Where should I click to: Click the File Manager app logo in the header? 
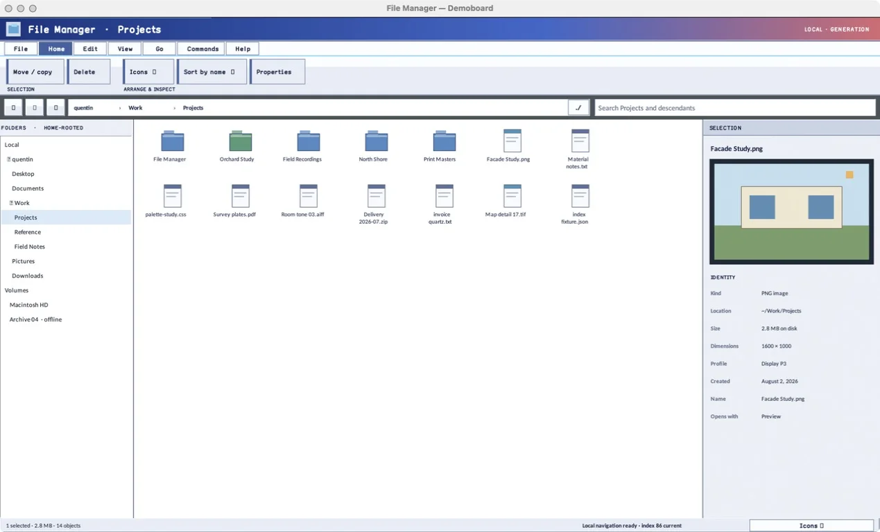(13, 29)
